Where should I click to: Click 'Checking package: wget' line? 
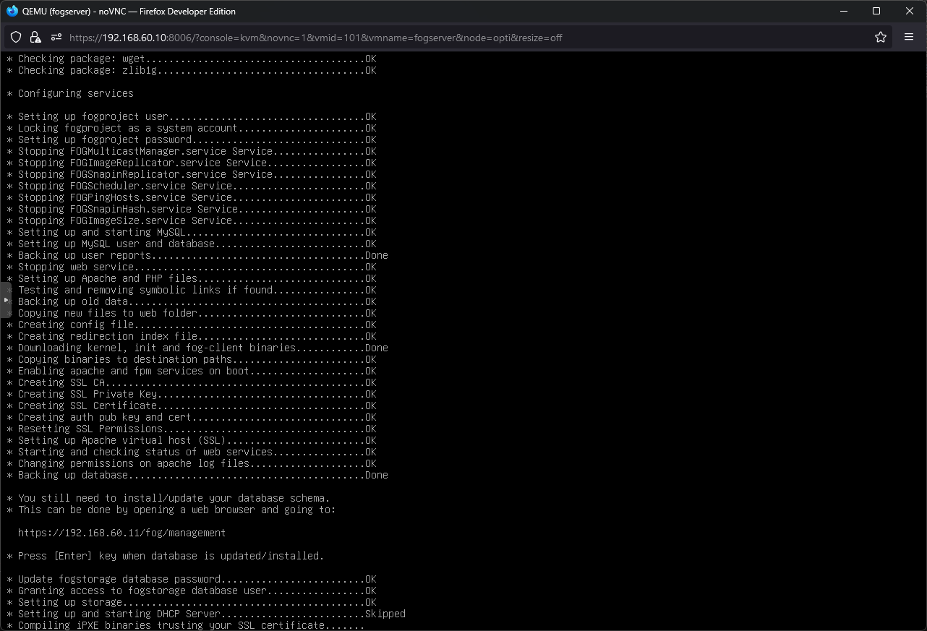point(192,59)
